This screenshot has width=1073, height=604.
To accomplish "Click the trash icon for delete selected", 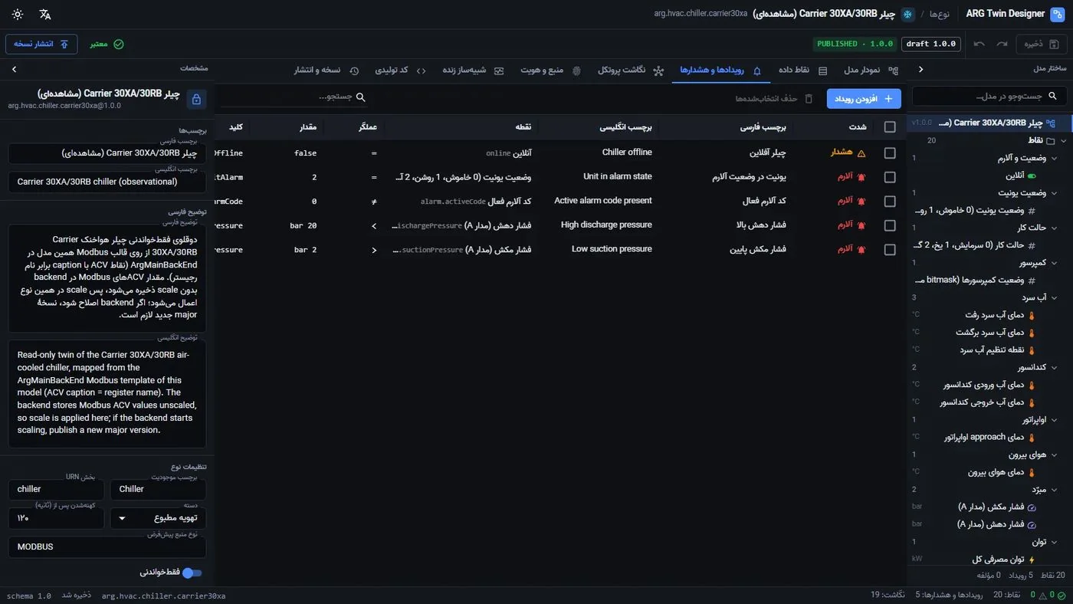I will (x=809, y=98).
